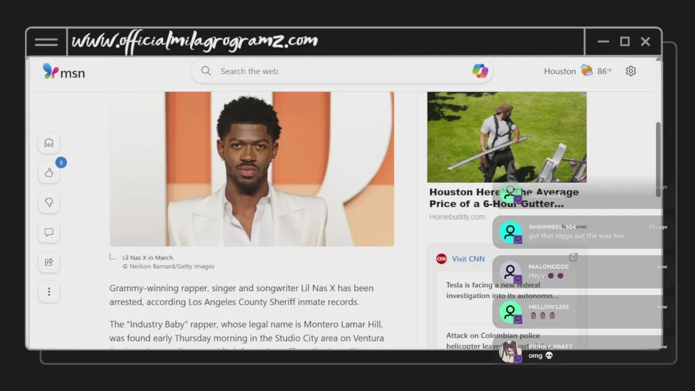Screen dimensions: 695x391
Task: Click the search magnifier icon
Action: pos(206,71)
